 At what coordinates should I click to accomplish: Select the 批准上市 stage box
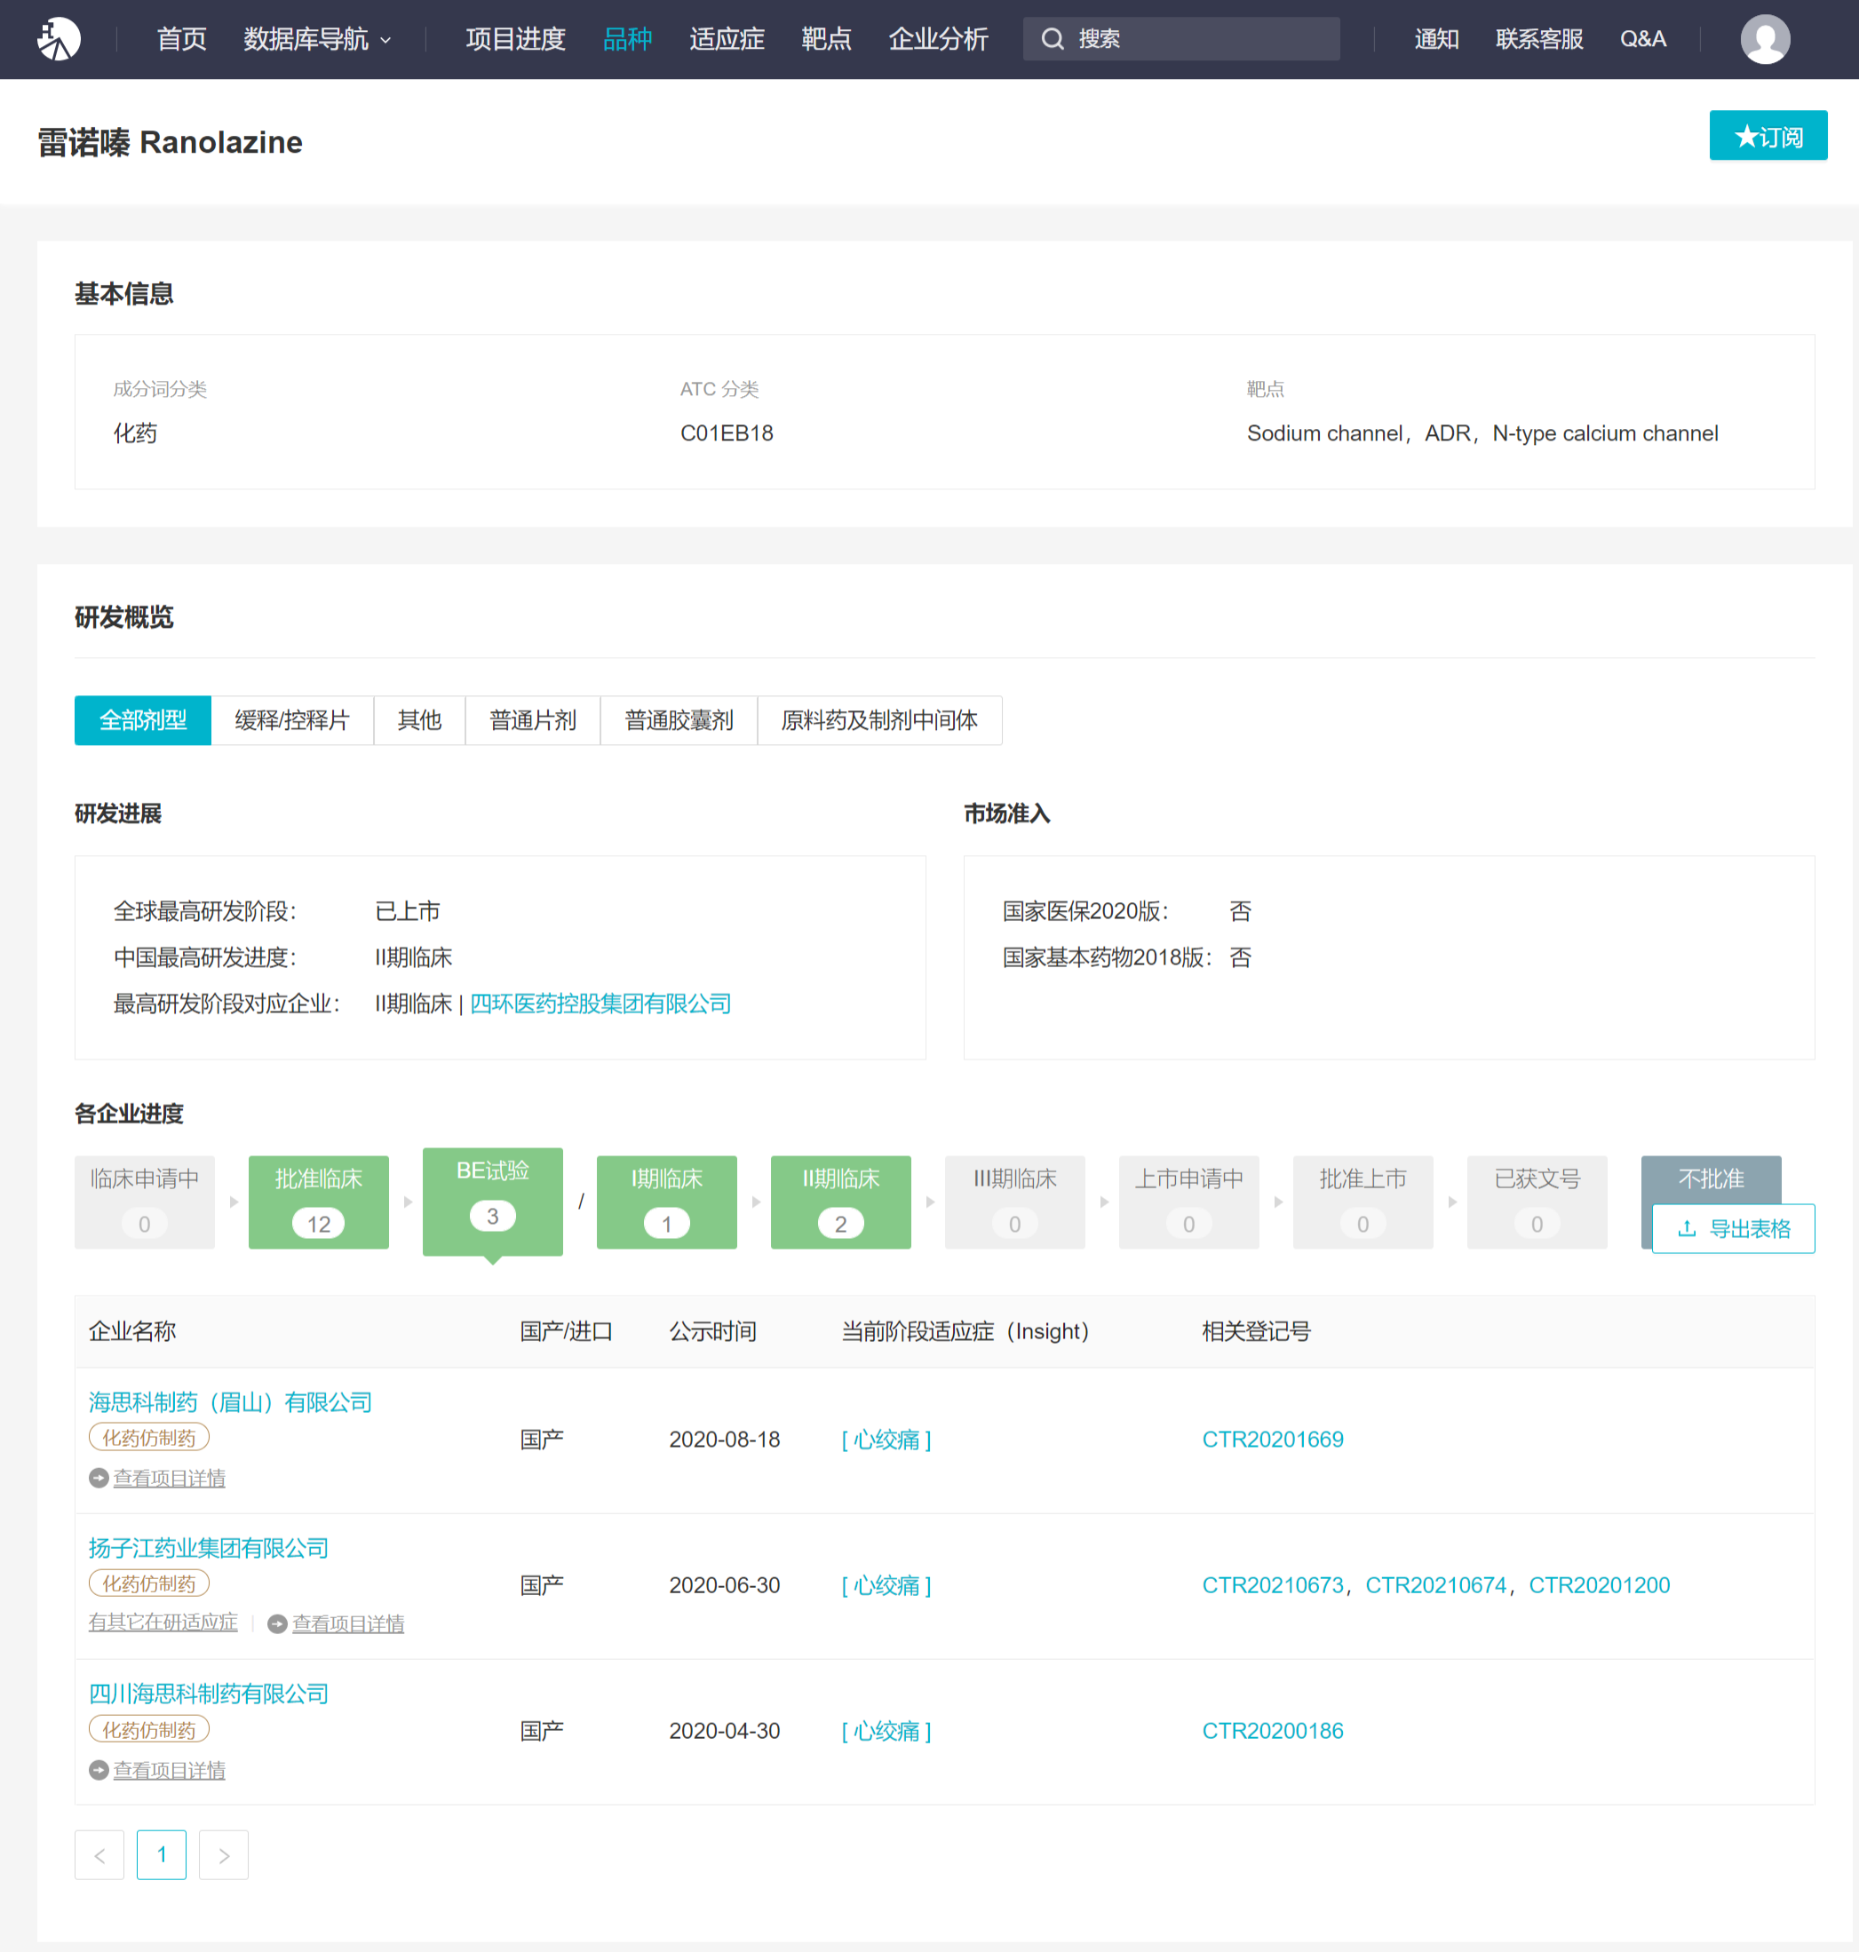(1362, 1202)
